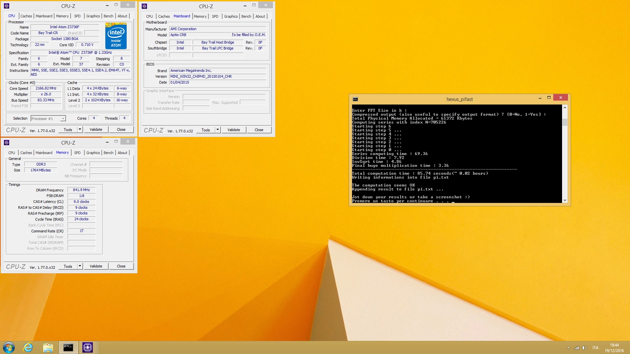The height and width of the screenshot is (354, 630).
Task: Click the CPU-Z title icon of Memory window
Action: pos(7,143)
